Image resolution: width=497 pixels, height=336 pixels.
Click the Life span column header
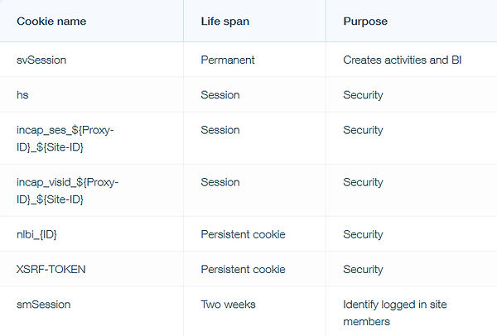[225, 22]
